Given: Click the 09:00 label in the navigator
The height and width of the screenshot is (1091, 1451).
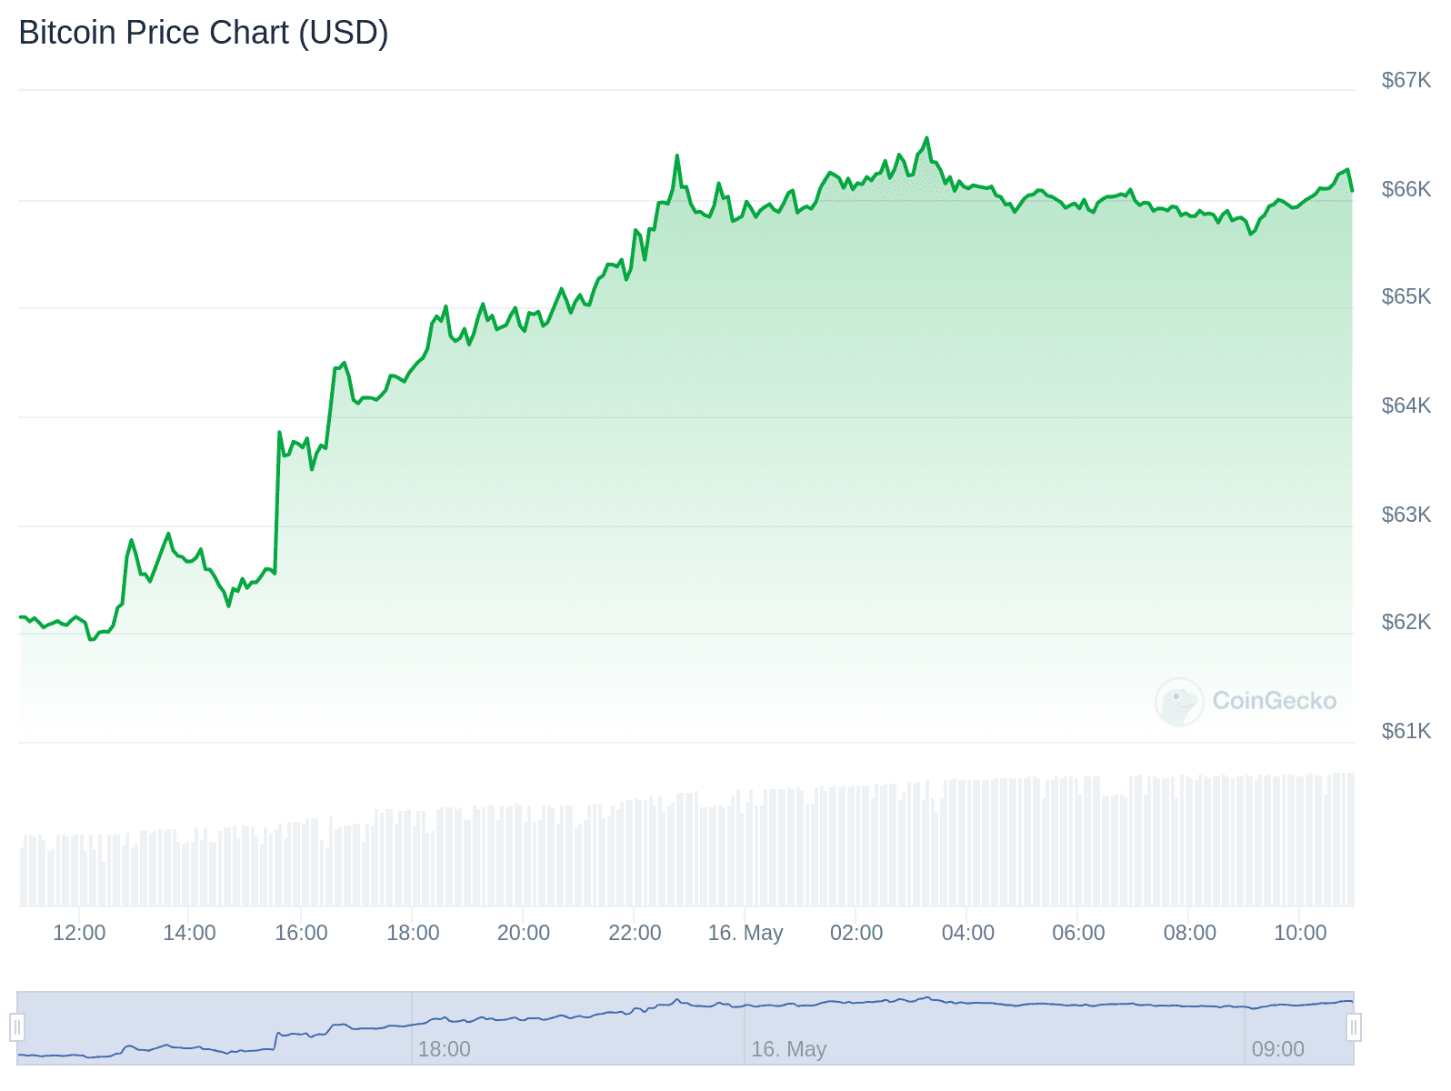Looking at the screenshot, I should (x=1277, y=1049).
